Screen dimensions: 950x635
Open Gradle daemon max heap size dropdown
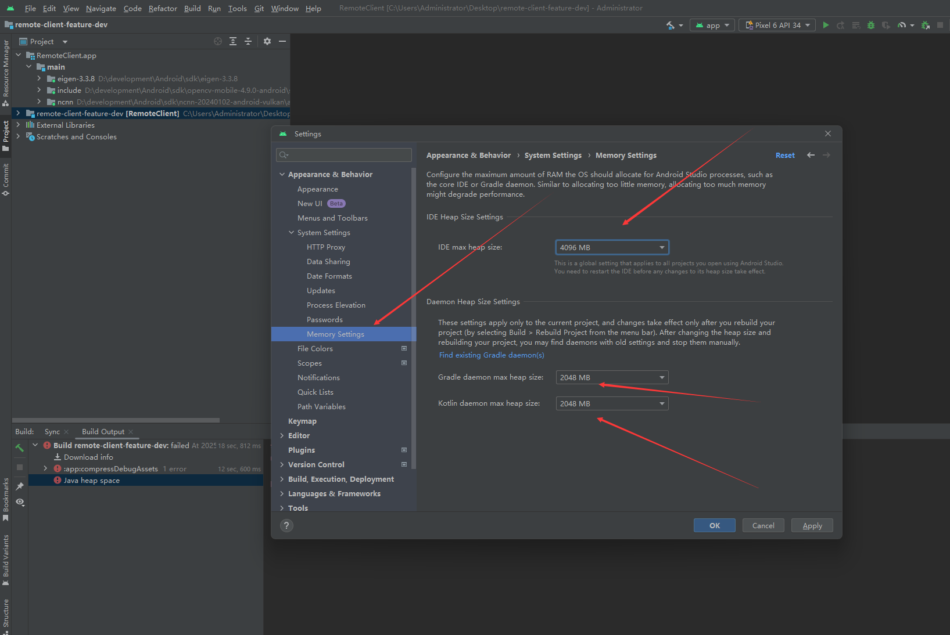tap(612, 377)
